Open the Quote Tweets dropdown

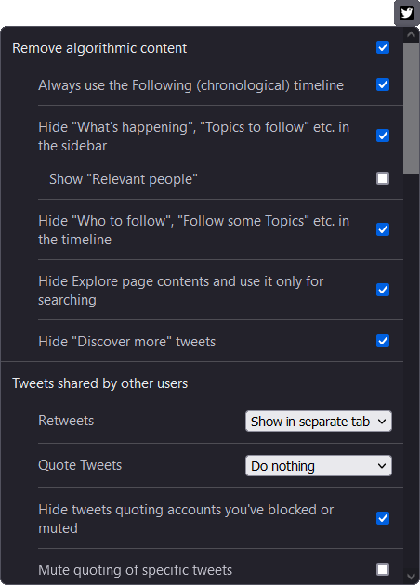click(x=319, y=465)
